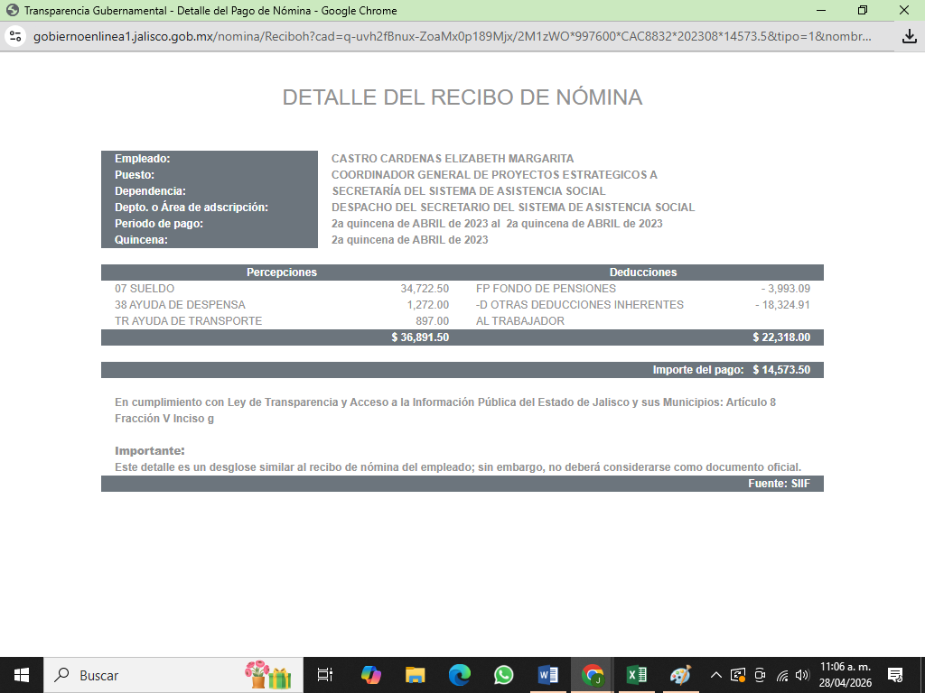
Task: Switch to Word on the taskbar
Action: (548, 675)
